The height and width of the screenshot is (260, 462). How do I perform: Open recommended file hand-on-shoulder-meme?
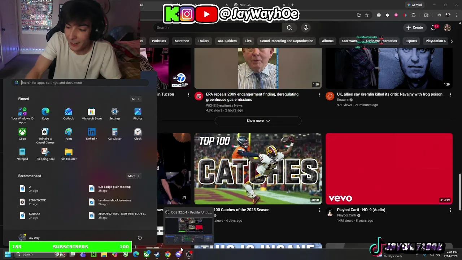115,202
